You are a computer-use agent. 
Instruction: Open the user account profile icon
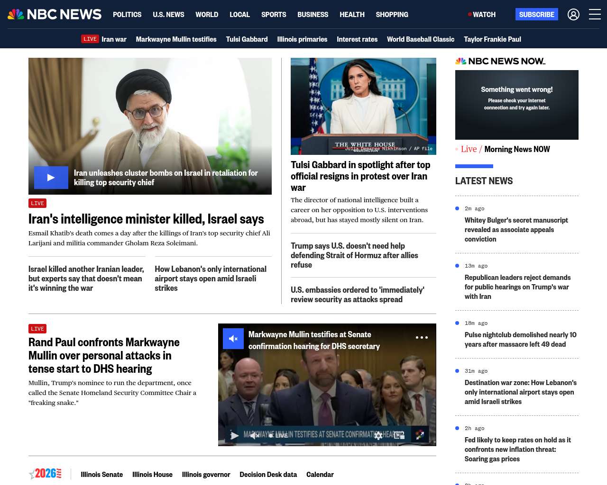pyautogui.click(x=573, y=15)
